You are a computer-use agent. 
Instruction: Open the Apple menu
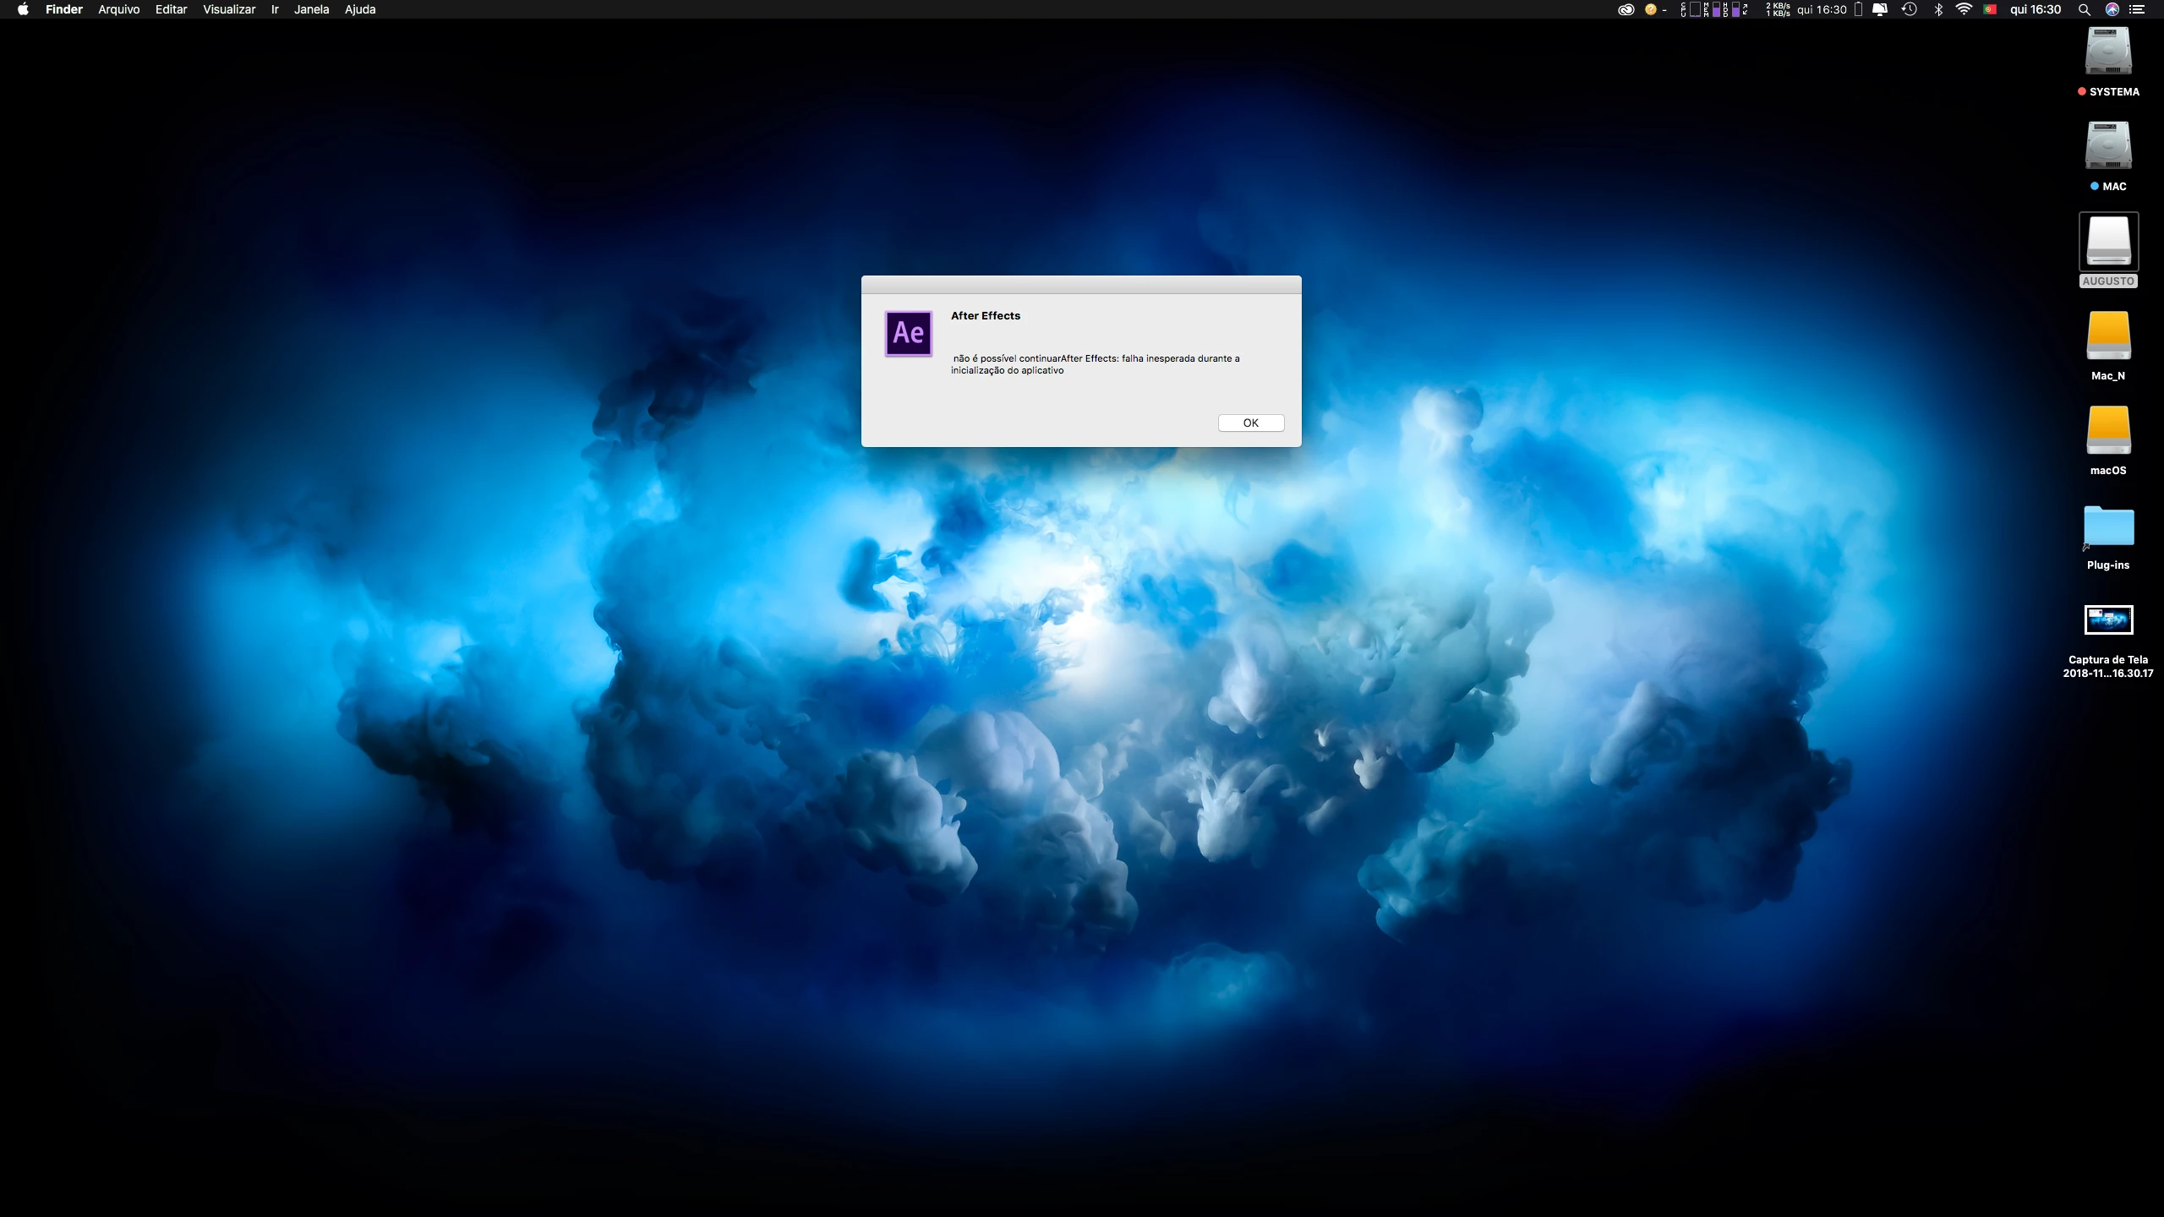(23, 9)
